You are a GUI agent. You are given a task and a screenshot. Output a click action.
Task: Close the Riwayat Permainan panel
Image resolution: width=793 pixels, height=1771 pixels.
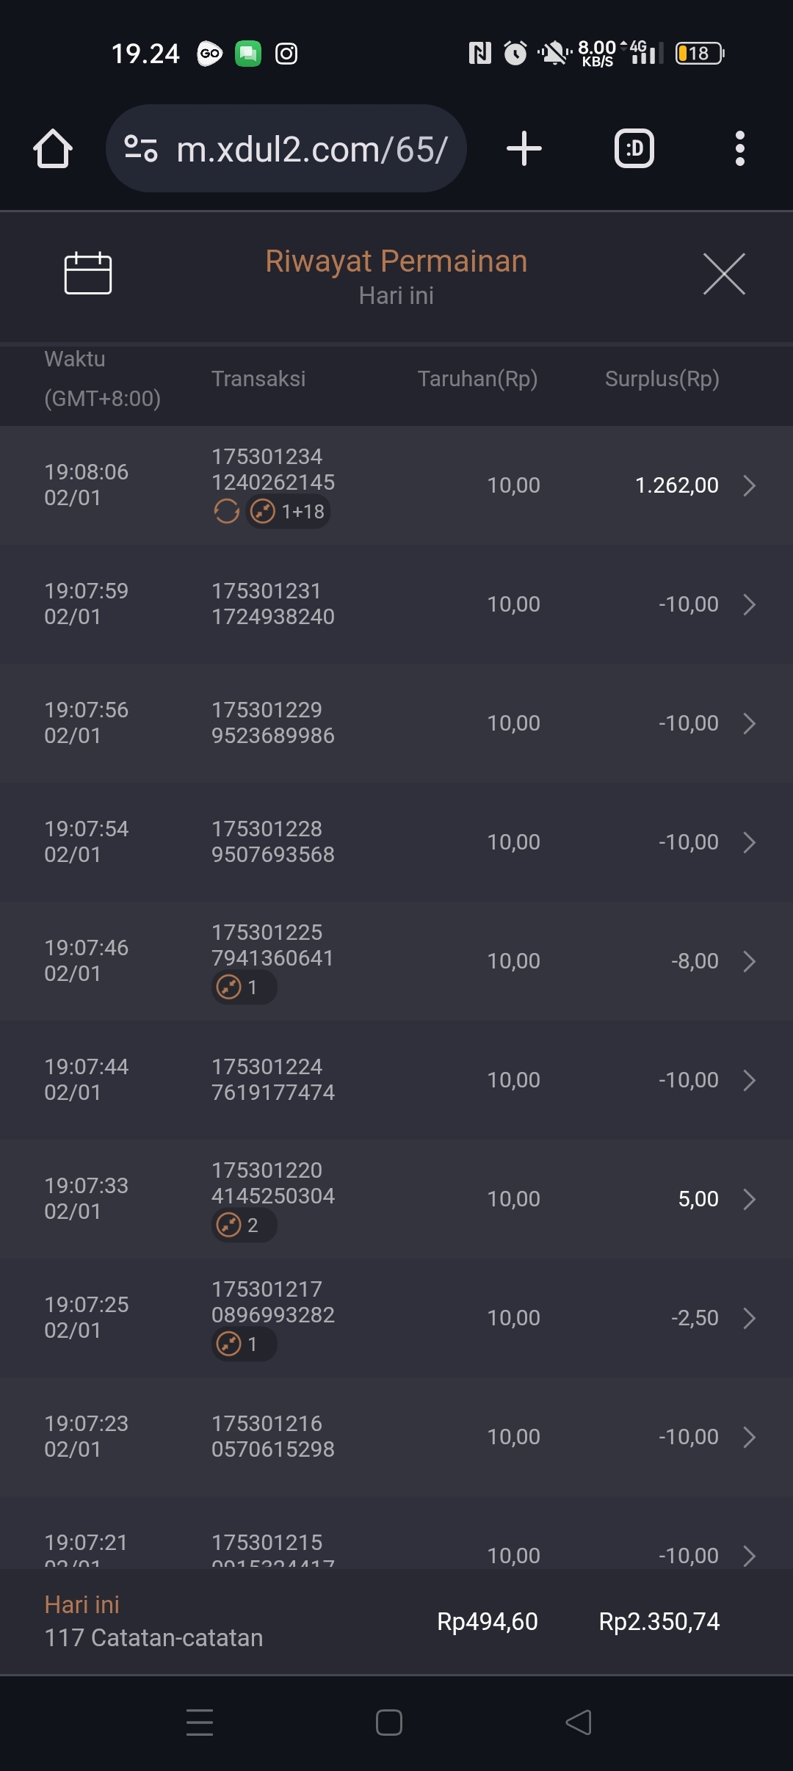tap(724, 274)
